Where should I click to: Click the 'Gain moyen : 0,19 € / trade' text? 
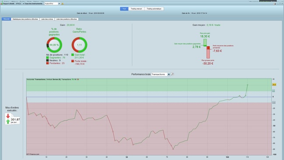206,25
